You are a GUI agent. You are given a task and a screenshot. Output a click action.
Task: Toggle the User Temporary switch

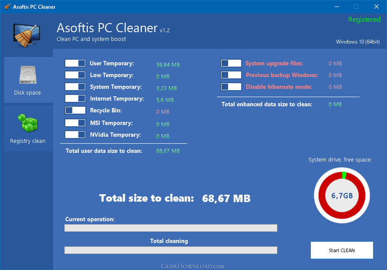75,63
